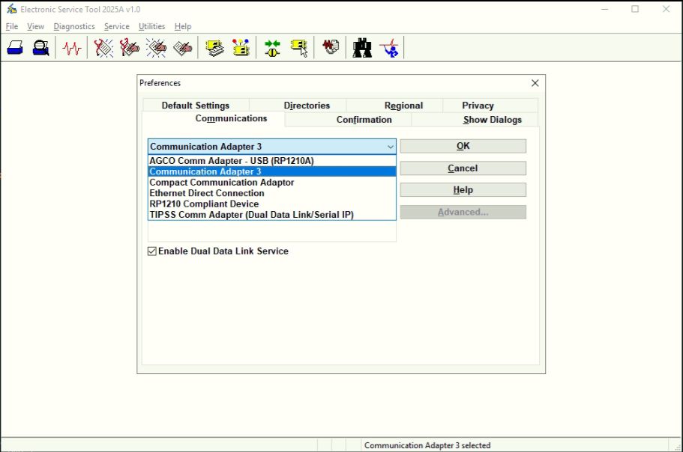Open ECM Summary stacked module icon
The width and height of the screenshot is (683, 452).
[214, 48]
